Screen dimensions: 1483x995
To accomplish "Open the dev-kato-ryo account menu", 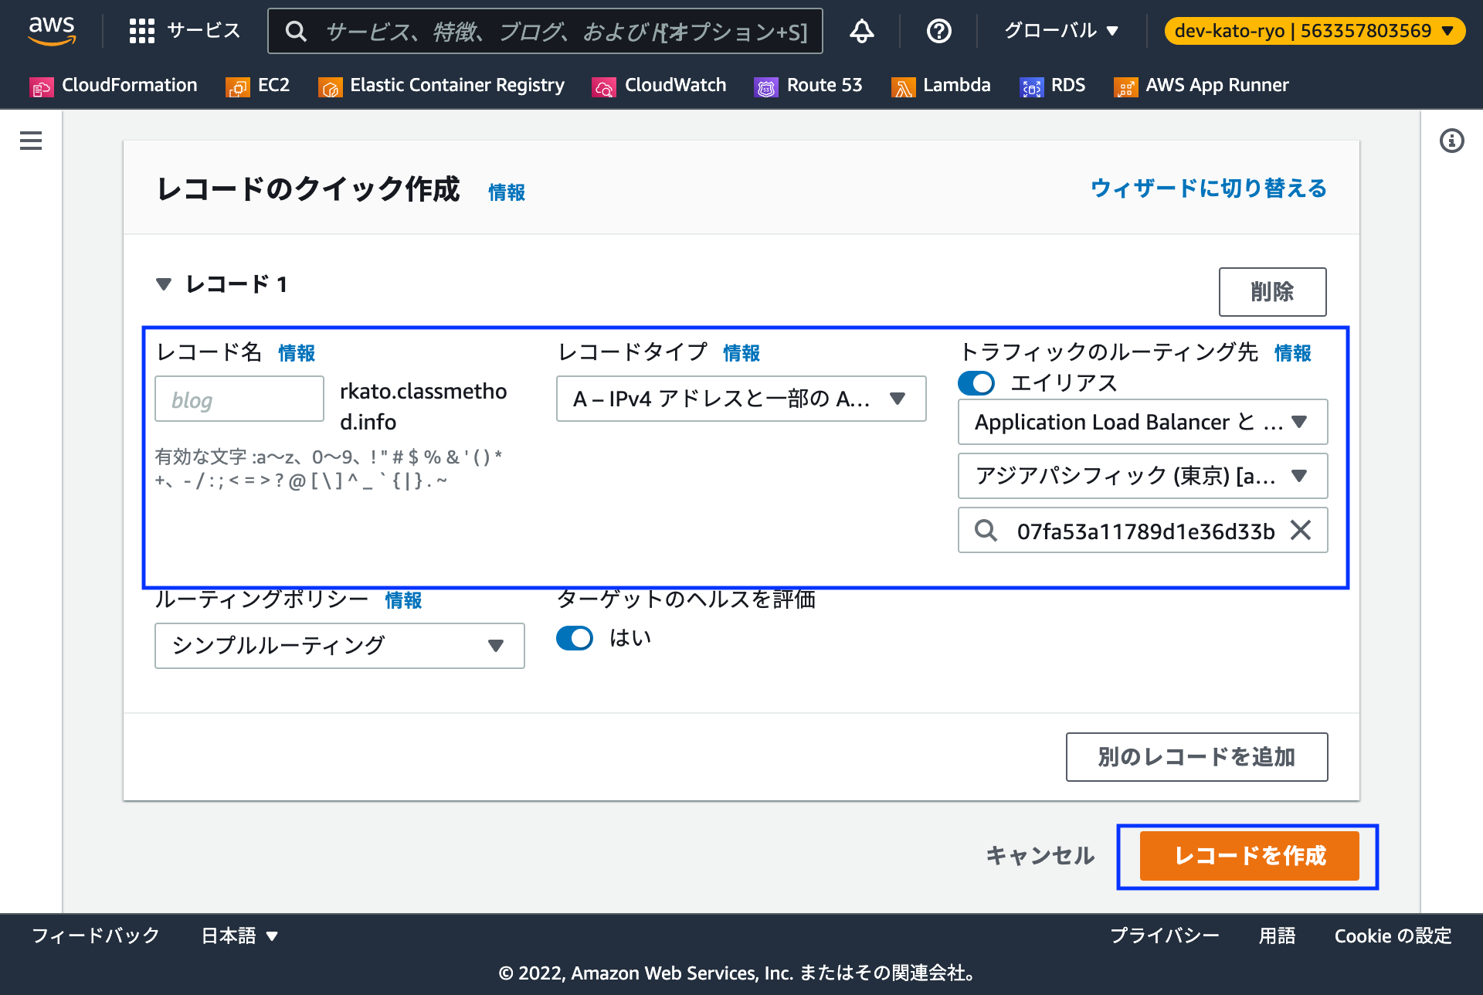I will (x=1313, y=31).
